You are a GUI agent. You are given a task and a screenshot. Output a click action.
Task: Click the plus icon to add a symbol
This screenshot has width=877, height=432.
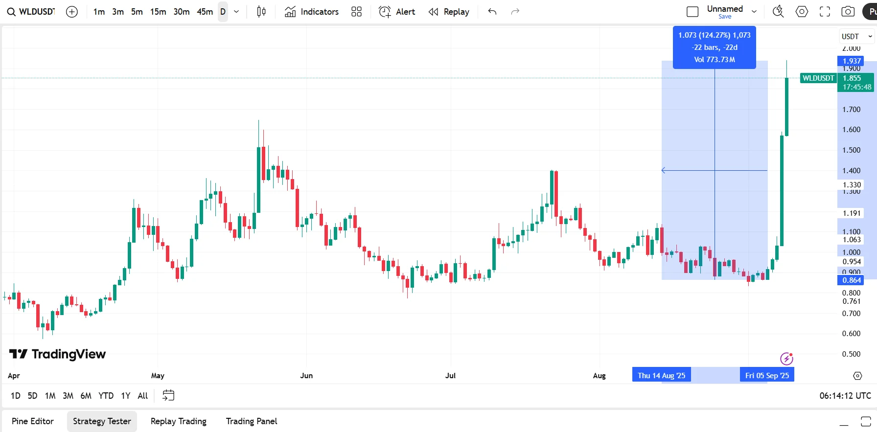click(72, 11)
